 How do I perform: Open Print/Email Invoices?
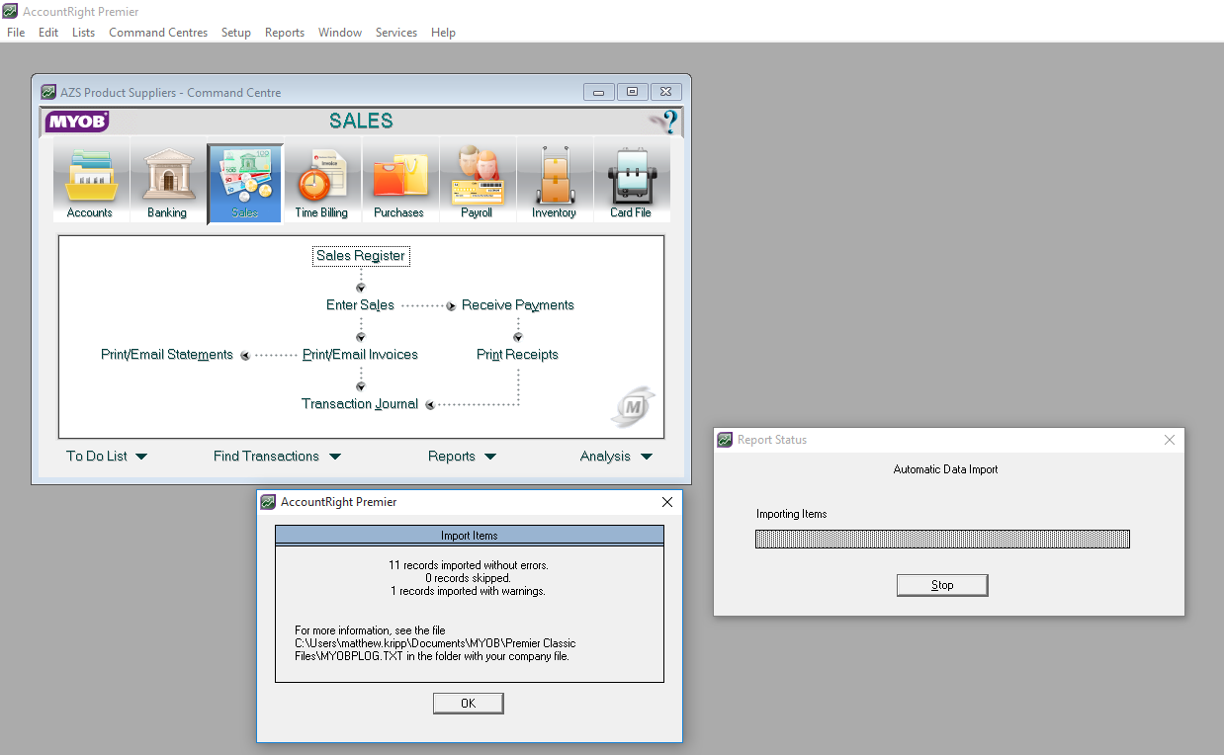[360, 355]
